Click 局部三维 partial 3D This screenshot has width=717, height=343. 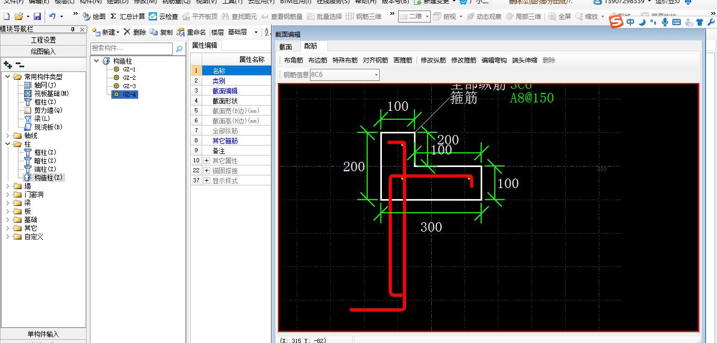click(524, 17)
